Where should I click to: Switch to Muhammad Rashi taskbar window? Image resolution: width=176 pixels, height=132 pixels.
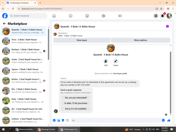(x=25, y=129)
